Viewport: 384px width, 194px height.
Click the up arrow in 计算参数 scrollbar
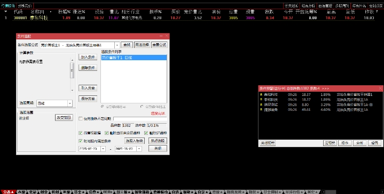pos(72,60)
